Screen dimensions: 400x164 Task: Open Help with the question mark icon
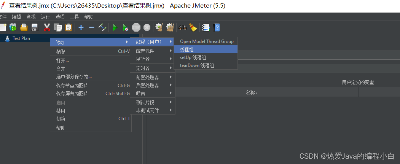217,27
